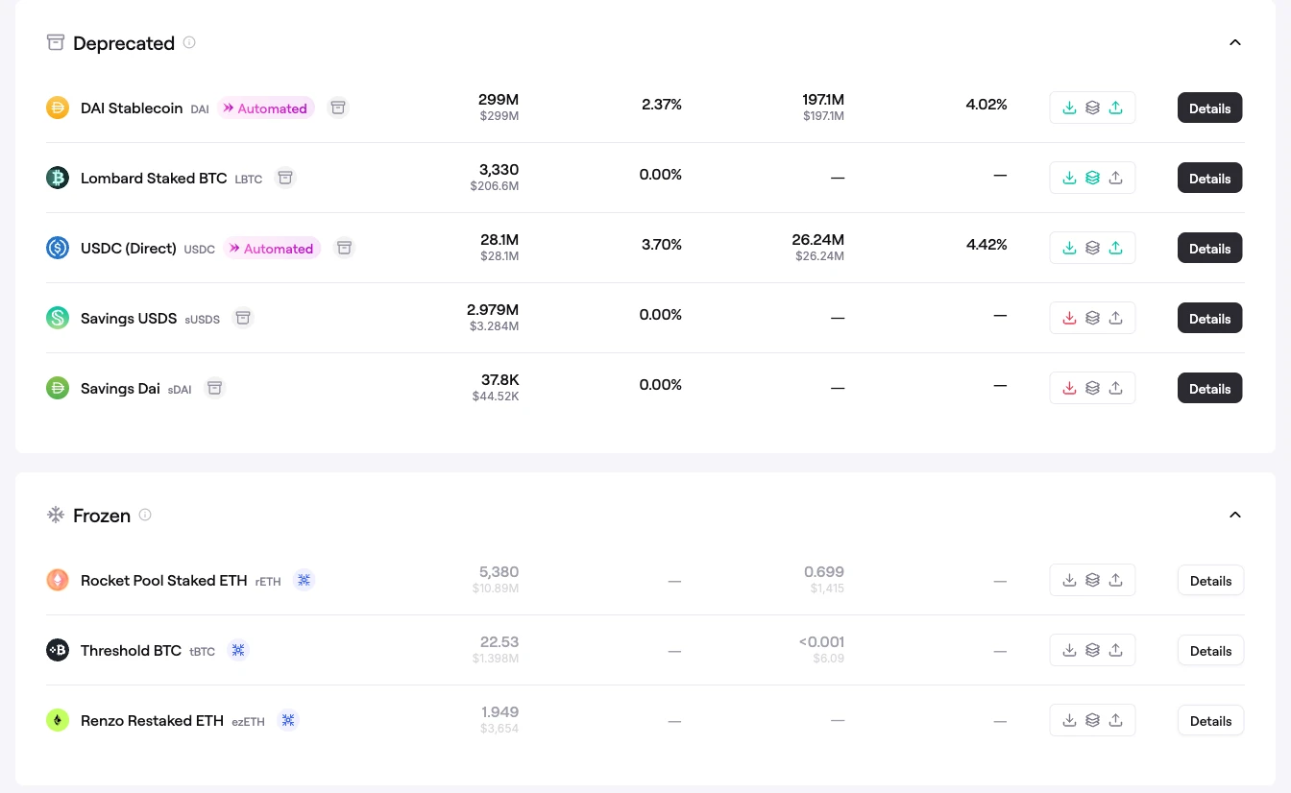The height and width of the screenshot is (793, 1291).
Task: Click the info icon next to the Deprecated heading
Action: 189,42
